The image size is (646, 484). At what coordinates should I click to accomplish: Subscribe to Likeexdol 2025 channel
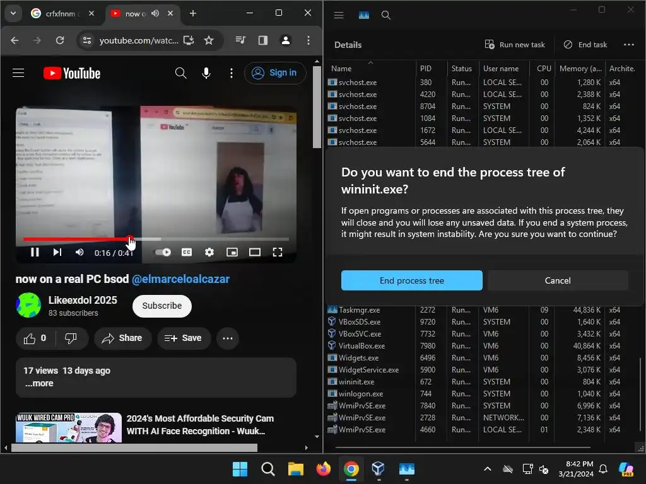162,306
